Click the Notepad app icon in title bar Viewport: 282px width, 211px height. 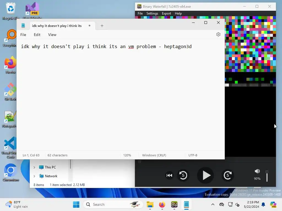click(x=23, y=26)
